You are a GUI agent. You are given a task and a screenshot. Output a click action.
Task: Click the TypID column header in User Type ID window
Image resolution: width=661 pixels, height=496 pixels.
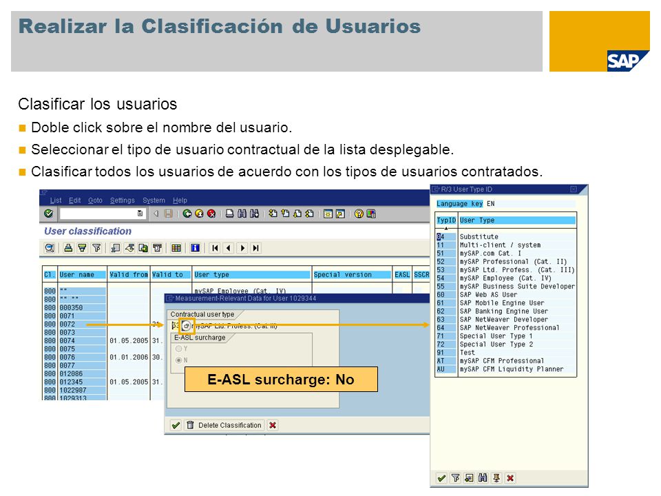coord(446,220)
